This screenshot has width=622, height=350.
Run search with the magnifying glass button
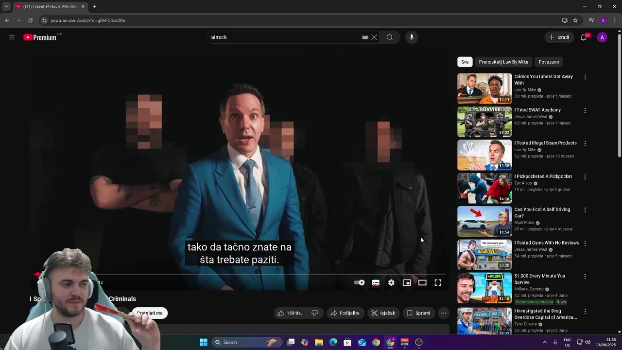390,37
